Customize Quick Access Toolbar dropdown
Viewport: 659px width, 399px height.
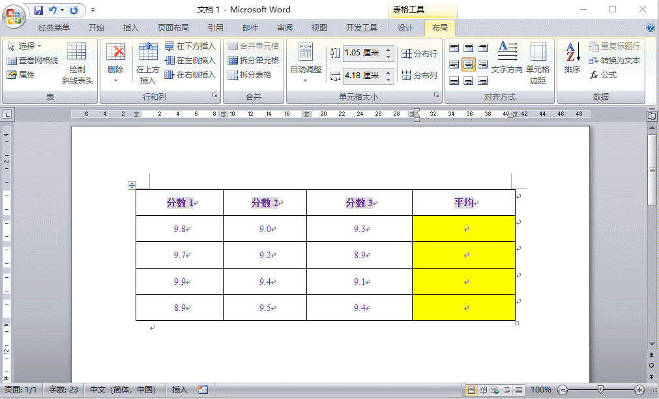(x=93, y=10)
